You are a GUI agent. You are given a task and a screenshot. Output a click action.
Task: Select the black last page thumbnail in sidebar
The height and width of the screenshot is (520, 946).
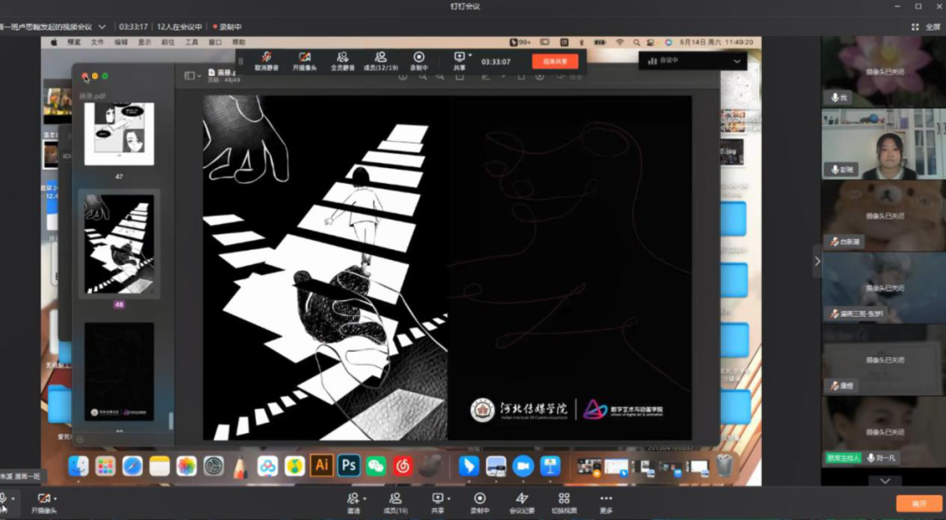119,371
